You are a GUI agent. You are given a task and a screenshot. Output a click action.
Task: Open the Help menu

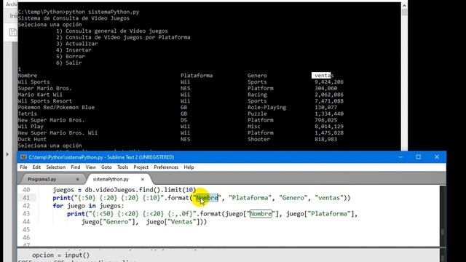pyautogui.click(x=189, y=167)
